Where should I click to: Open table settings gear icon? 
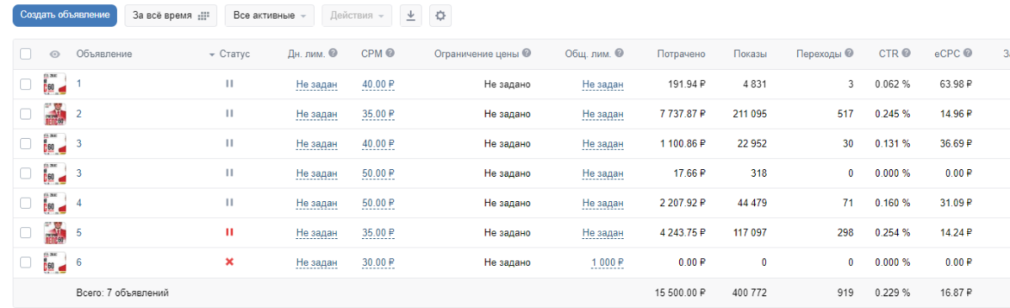pyautogui.click(x=440, y=16)
